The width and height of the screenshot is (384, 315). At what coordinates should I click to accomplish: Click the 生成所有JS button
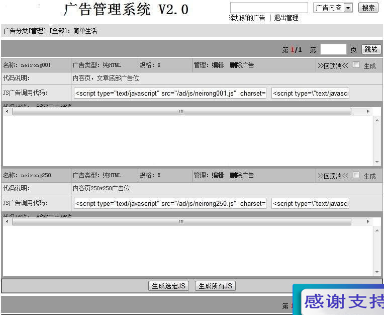pos(215,286)
